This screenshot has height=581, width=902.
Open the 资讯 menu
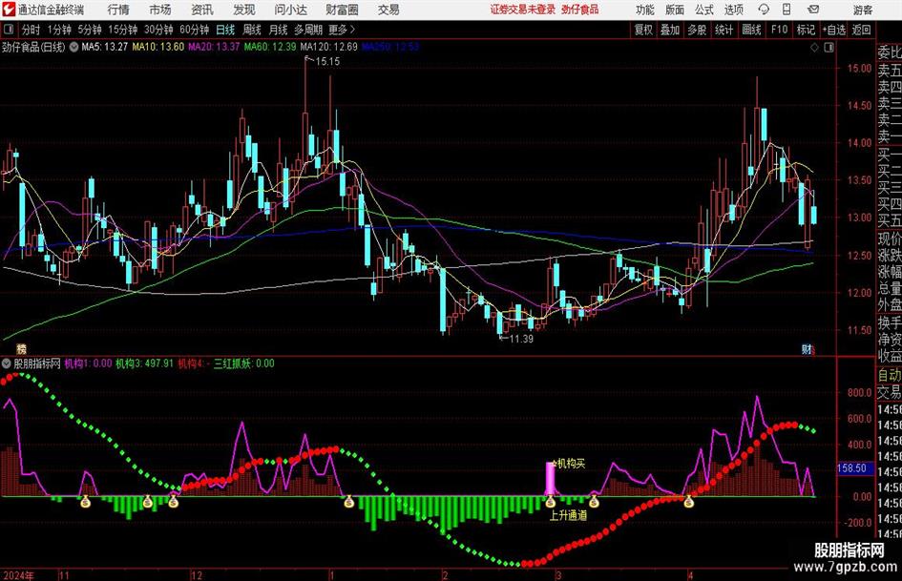point(202,10)
